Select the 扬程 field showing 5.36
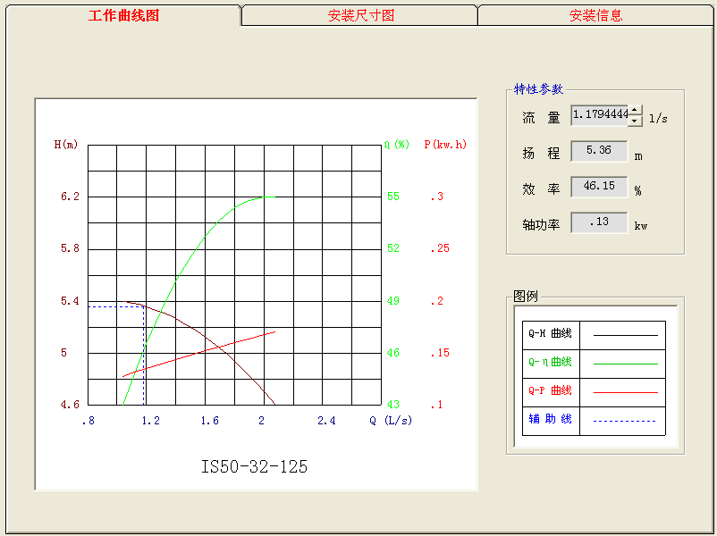 [x=598, y=150]
